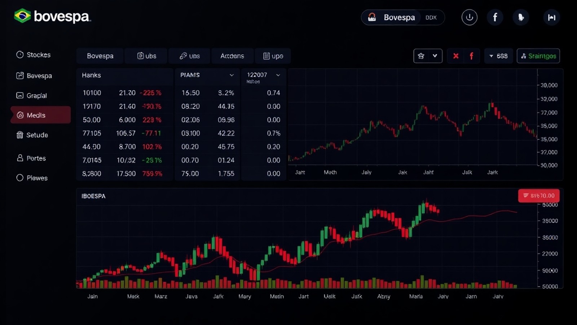Click the DDX label in search pill

(431, 17)
